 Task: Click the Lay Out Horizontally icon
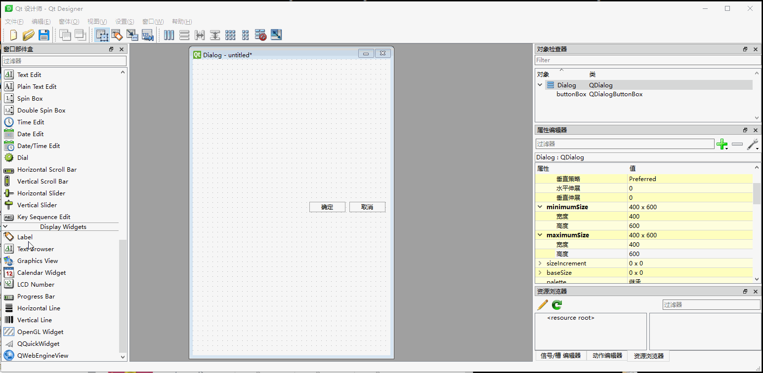169,35
